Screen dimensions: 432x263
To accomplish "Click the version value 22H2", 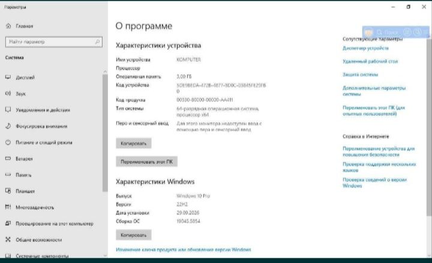I will pyautogui.click(x=182, y=204).
